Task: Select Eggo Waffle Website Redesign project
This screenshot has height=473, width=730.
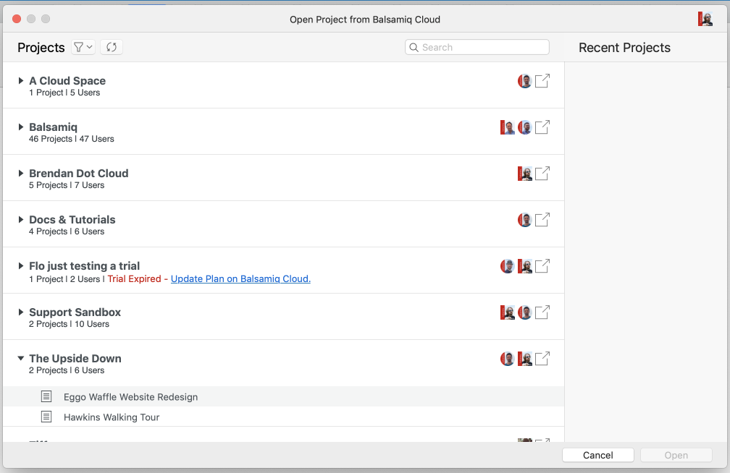Action: (x=130, y=397)
